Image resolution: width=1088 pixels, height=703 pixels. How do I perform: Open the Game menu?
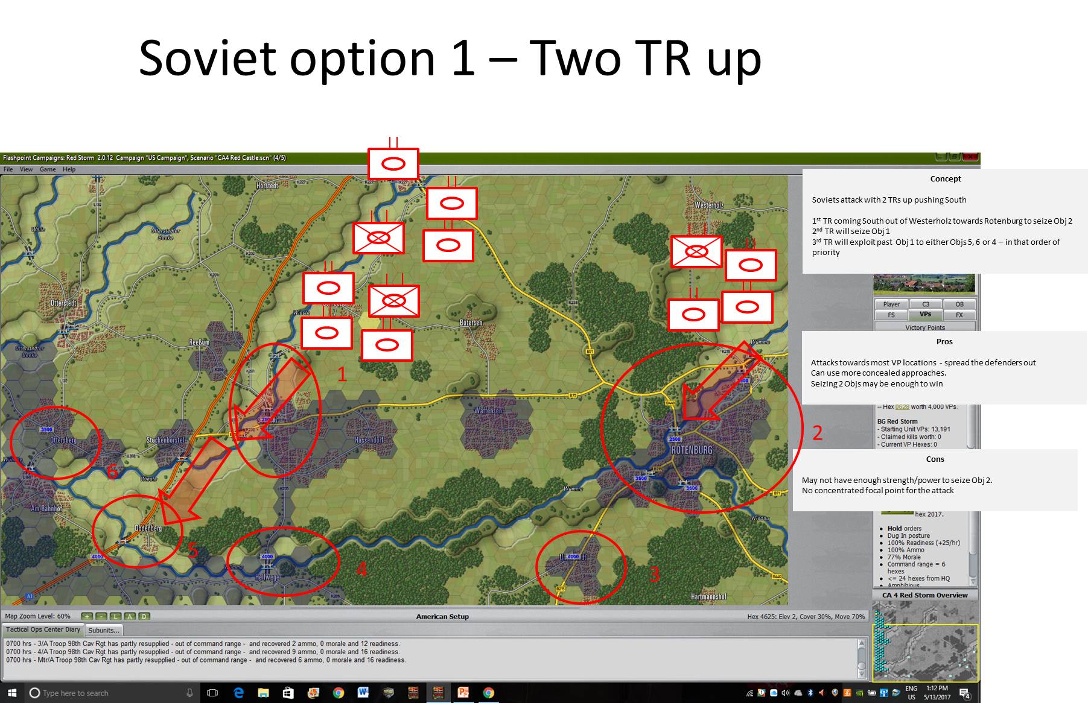(48, 169)
